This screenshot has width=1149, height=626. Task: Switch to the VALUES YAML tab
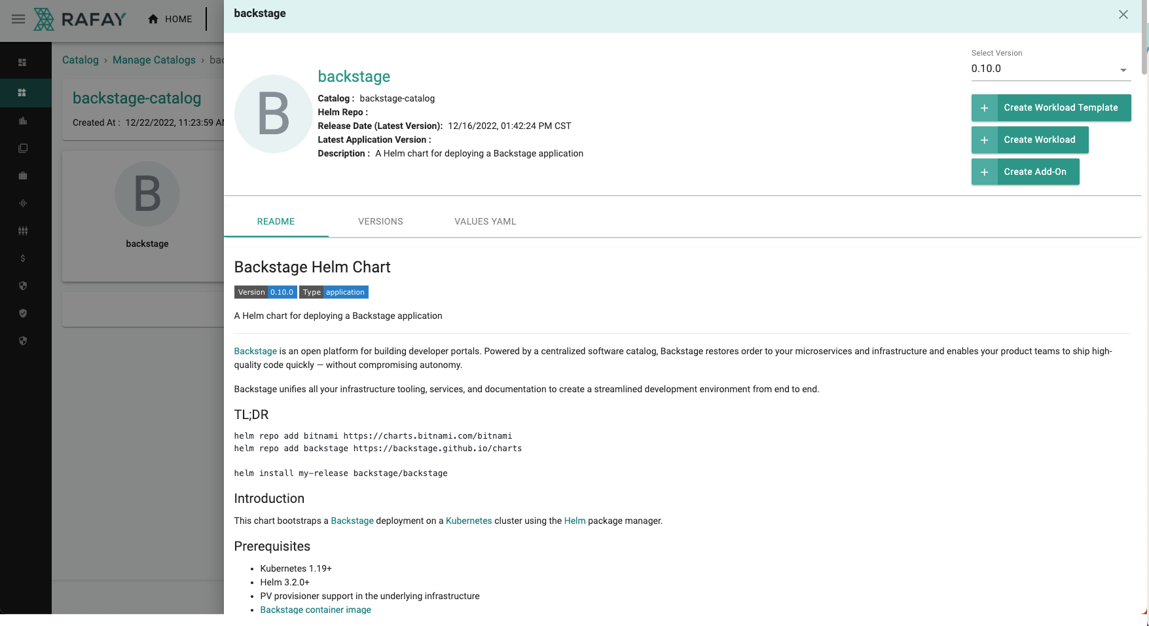point(485,221)
